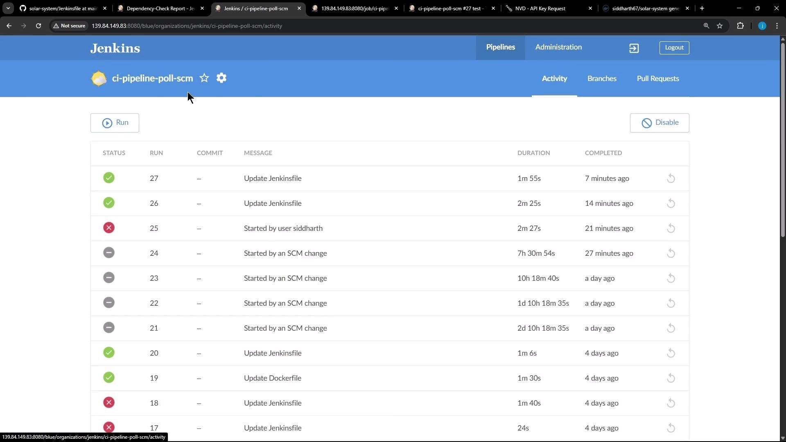Click 'Not secure' site info badge

[x=69, y=26]
